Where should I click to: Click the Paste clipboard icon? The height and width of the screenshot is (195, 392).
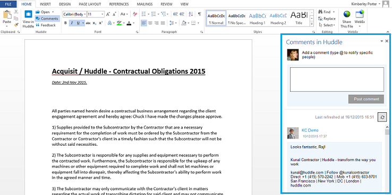(7, 15)
